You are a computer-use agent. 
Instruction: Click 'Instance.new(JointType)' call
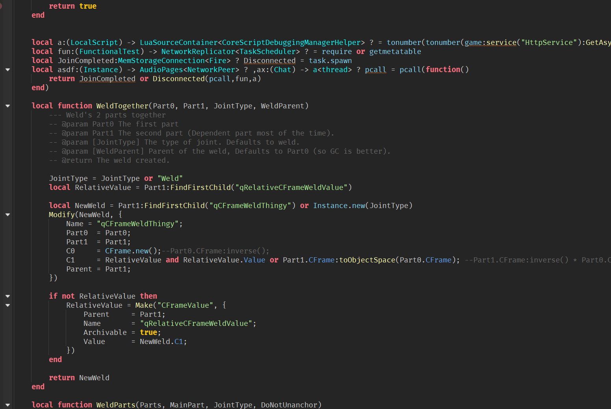coord(363,205)
